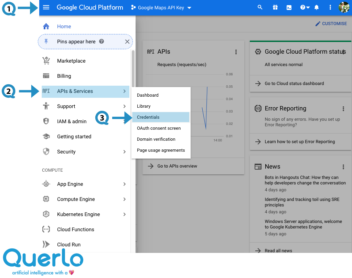Open Error Reporting card options menu
Viewport: 352px width, 278px height.
pyautogui.click(x=343, y=109)
